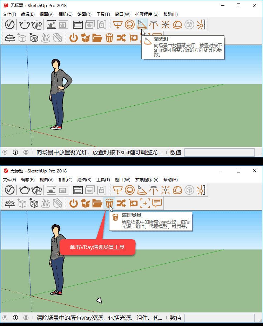This screenshot has width=263, height=326.
Task: Click orange power icon in lower window
Action: pyautogui.click(x=74, y=203)
